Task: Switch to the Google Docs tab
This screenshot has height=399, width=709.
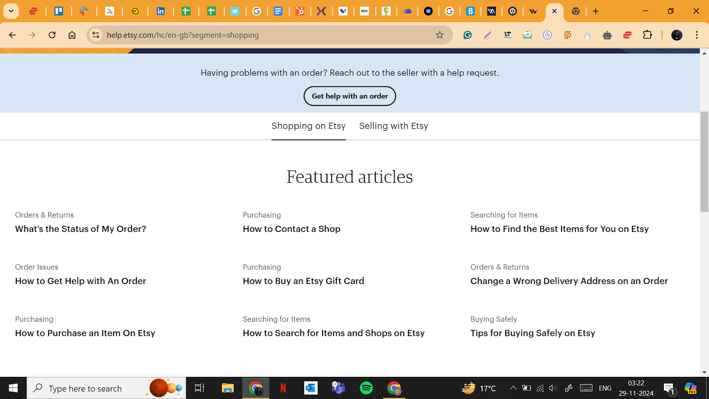Action: pos(278,11)
